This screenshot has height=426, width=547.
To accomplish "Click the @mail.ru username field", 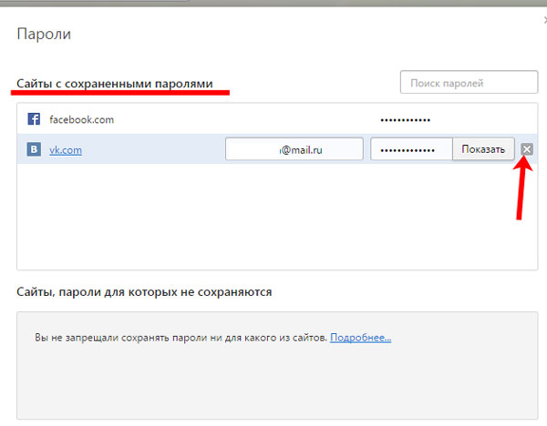I will point(294,149).
